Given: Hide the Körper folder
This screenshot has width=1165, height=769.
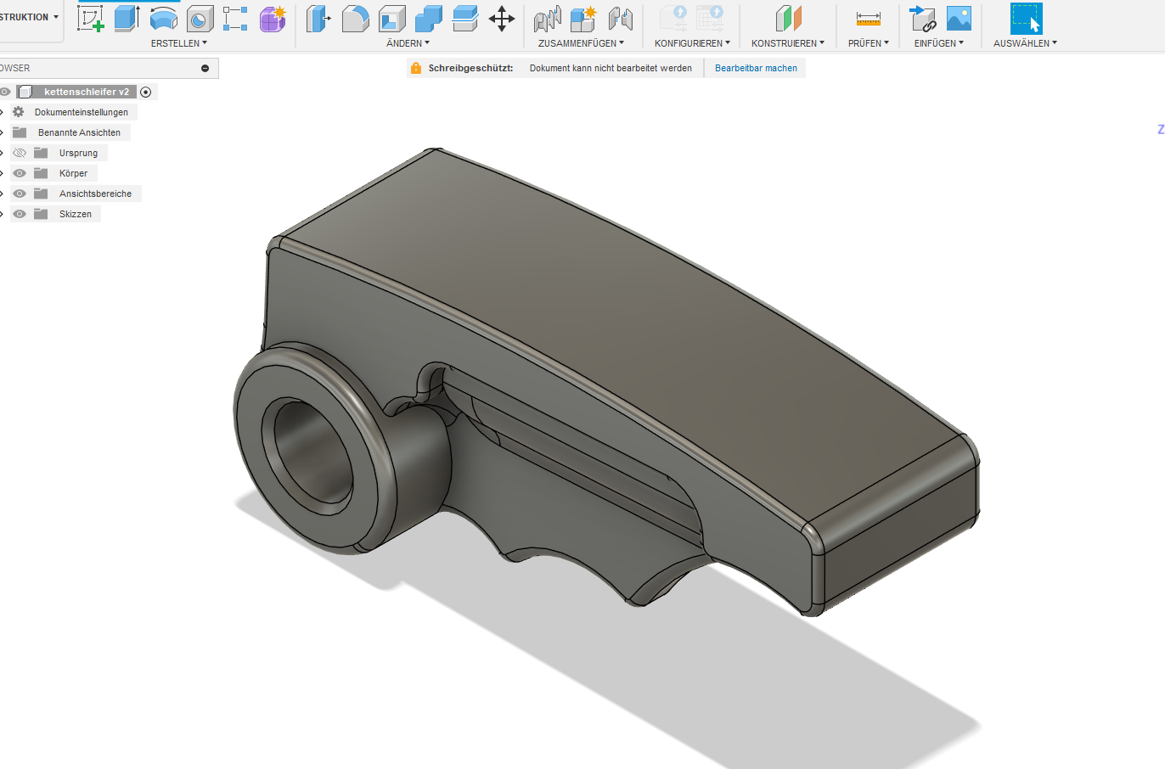Looking at the screenshot, I should click(20, 173).
